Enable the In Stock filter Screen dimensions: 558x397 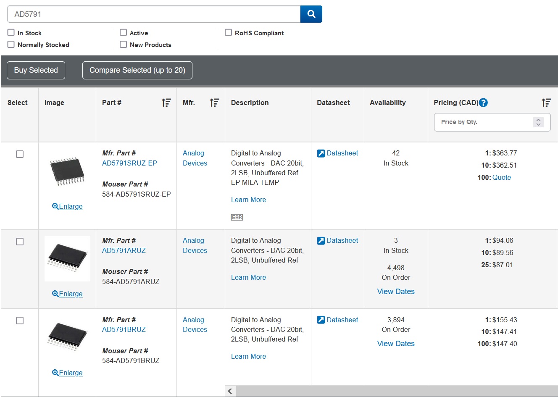pos(11,32)
